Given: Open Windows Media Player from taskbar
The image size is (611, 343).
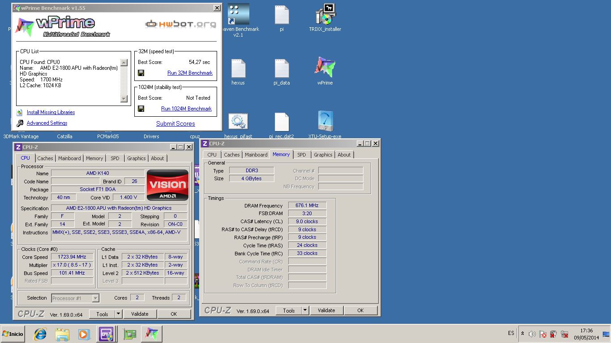Looking at the screenshot, I should 84,334.
